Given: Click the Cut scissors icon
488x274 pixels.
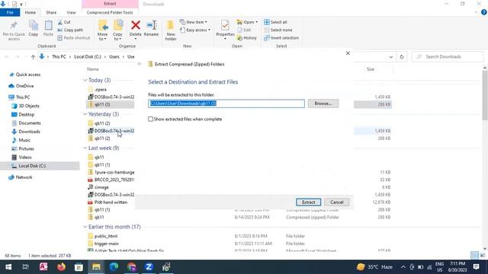Looking at the screenshot, I should pos(59,22).
